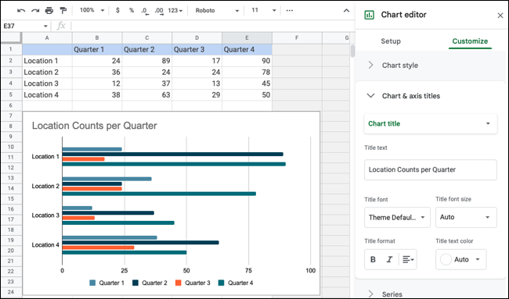509x299 pixels.
Task: Click 'Location 4' chart axis label
Action: point(45,245)
